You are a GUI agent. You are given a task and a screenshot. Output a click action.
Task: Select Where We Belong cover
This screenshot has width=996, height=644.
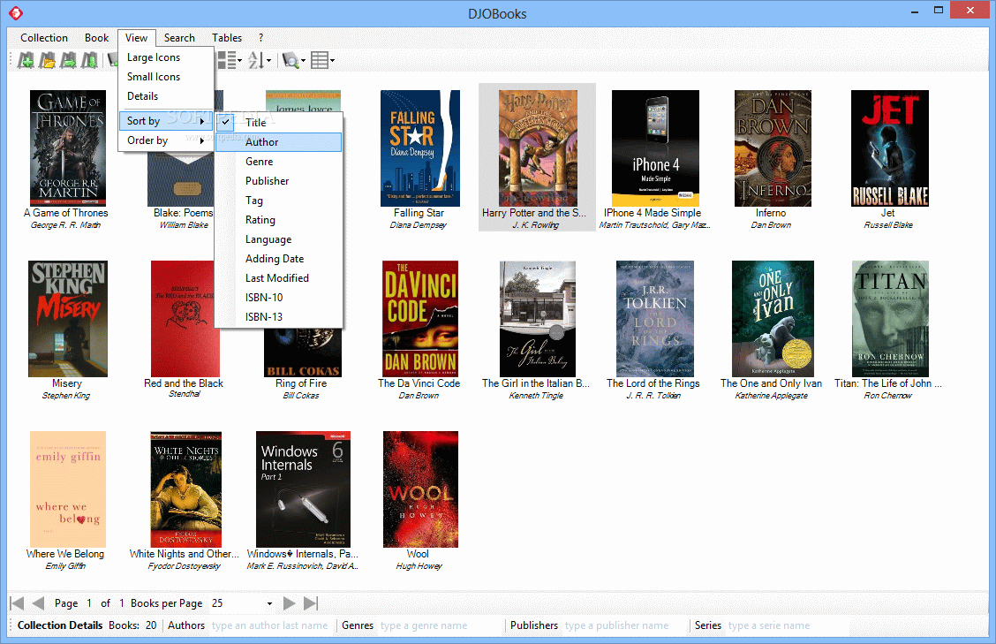click(x=68, y=489)
